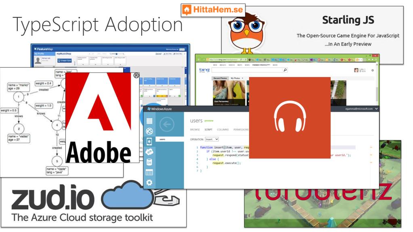Viewport: 413px width, 232px height.
Task: Click the Share Map button in FeatureMap
Action: pyautogui.click(x=178, y=54)
